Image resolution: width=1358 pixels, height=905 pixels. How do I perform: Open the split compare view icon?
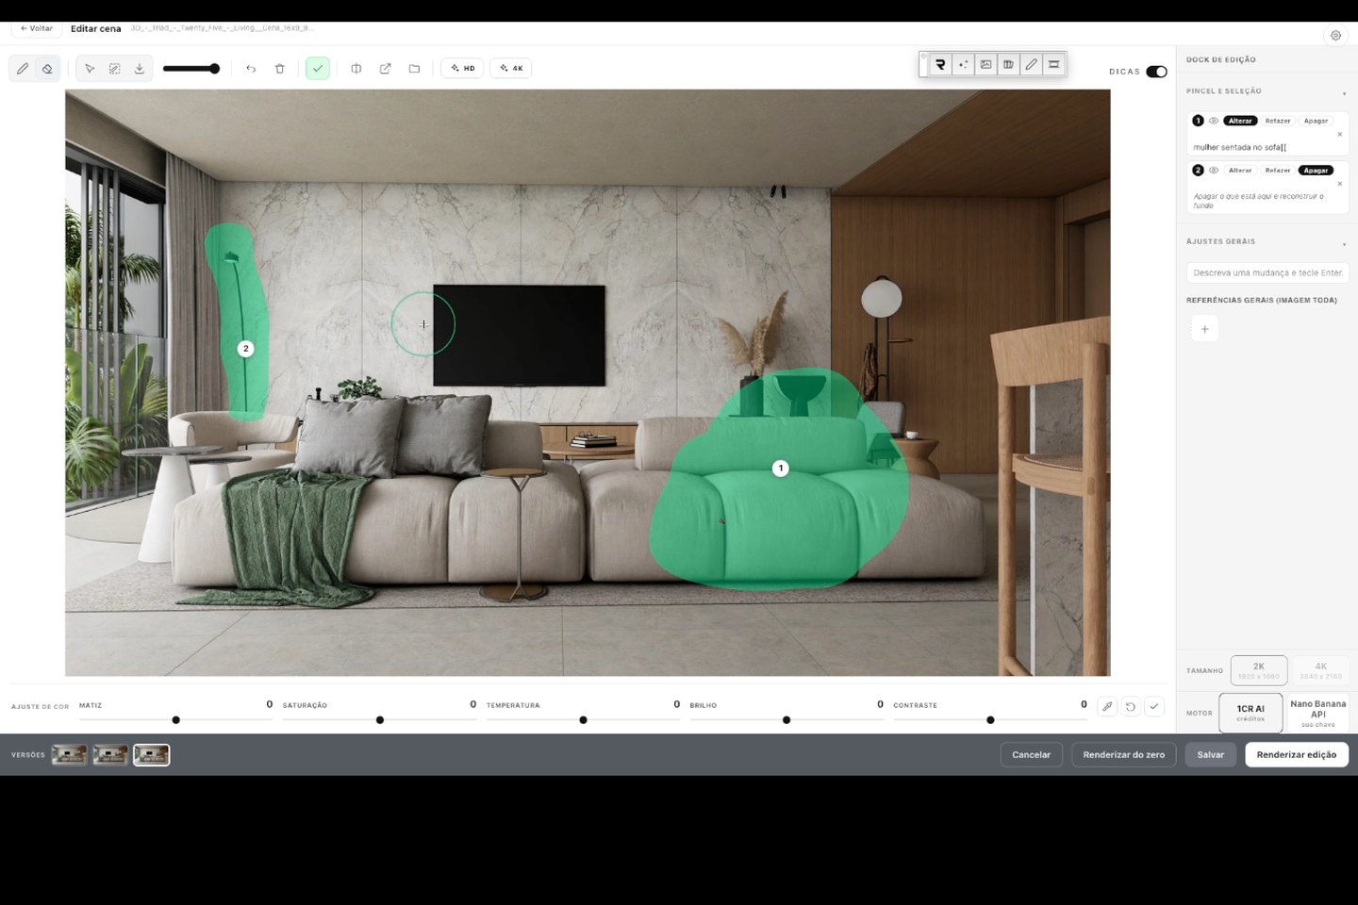356,69
